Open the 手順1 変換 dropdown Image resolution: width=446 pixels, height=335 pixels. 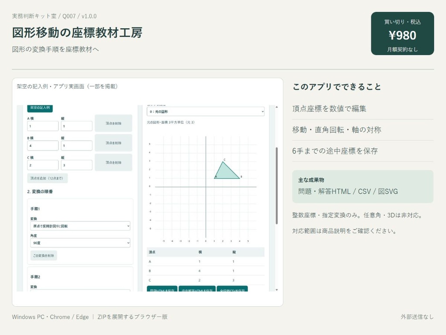tap(80, 226)
